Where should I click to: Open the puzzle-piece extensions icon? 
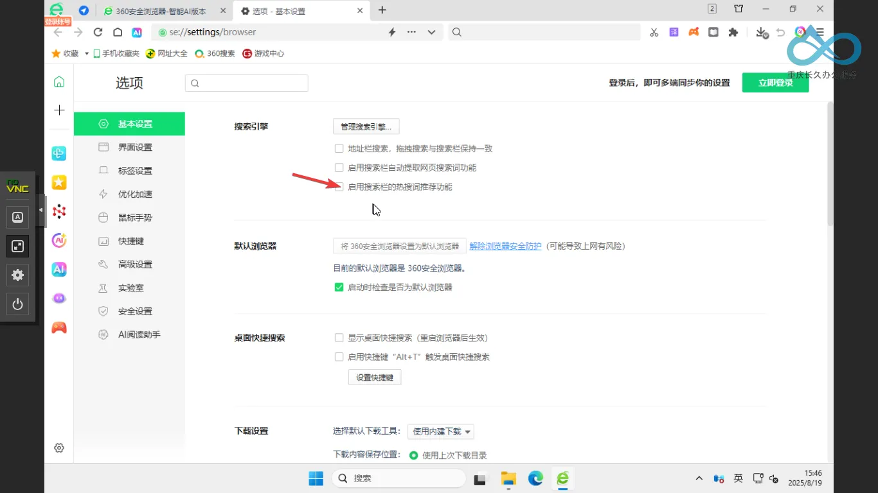[x=733, y=32]
